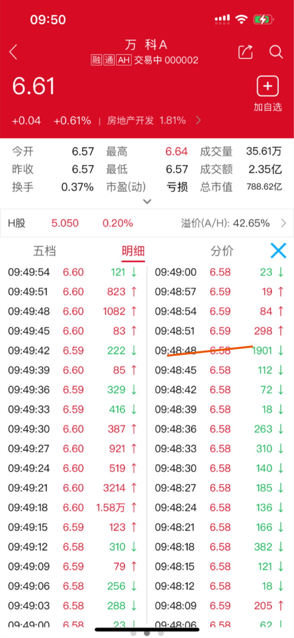
Task: Tap the down arrow in 09:49:12 row
Action: coord(134,547)
